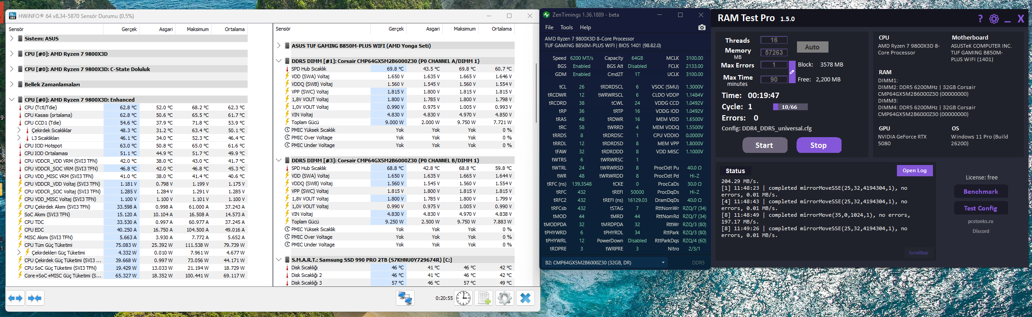Expand the C-State Doluluk group
The width and height of the screenshot is (1032, 317).
pyautogui.click(x=12, y=69)
